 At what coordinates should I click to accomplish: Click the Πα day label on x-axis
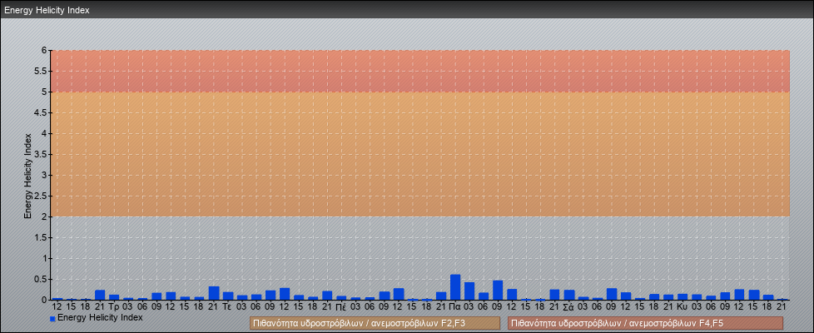(x=455, y=307)
